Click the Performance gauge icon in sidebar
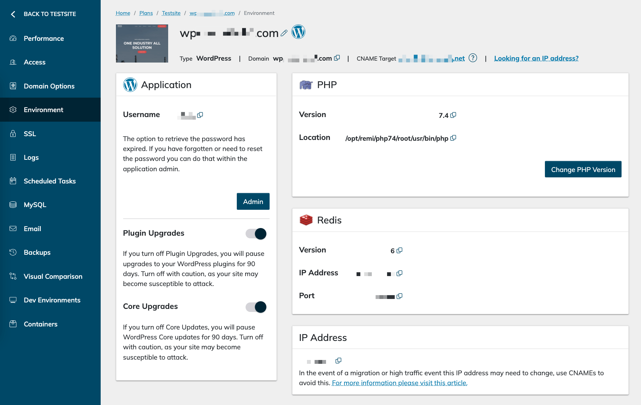 point(13,38)
